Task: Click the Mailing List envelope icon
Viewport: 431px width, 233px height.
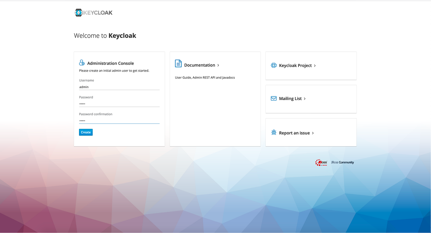Action: [x=273, y=98]
